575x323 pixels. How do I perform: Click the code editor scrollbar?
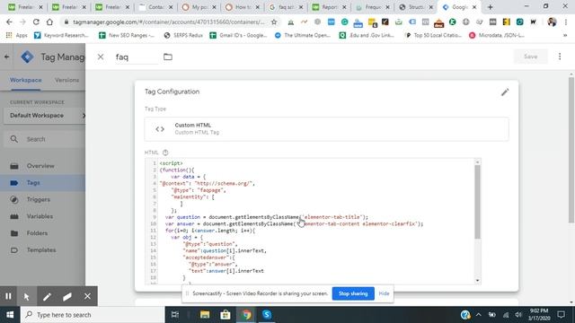(x=477, y=202)
